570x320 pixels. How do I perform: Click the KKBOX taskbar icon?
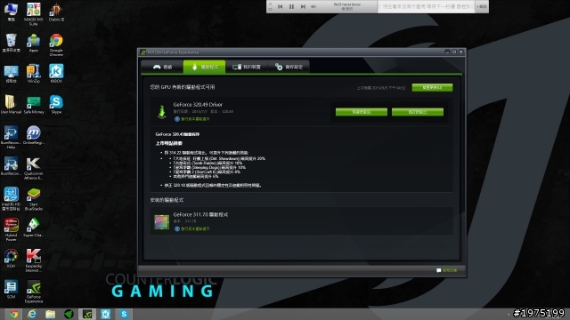click(x=105, y=314)
